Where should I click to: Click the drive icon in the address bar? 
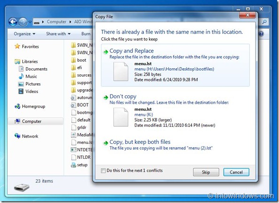(x=37, y=22)
